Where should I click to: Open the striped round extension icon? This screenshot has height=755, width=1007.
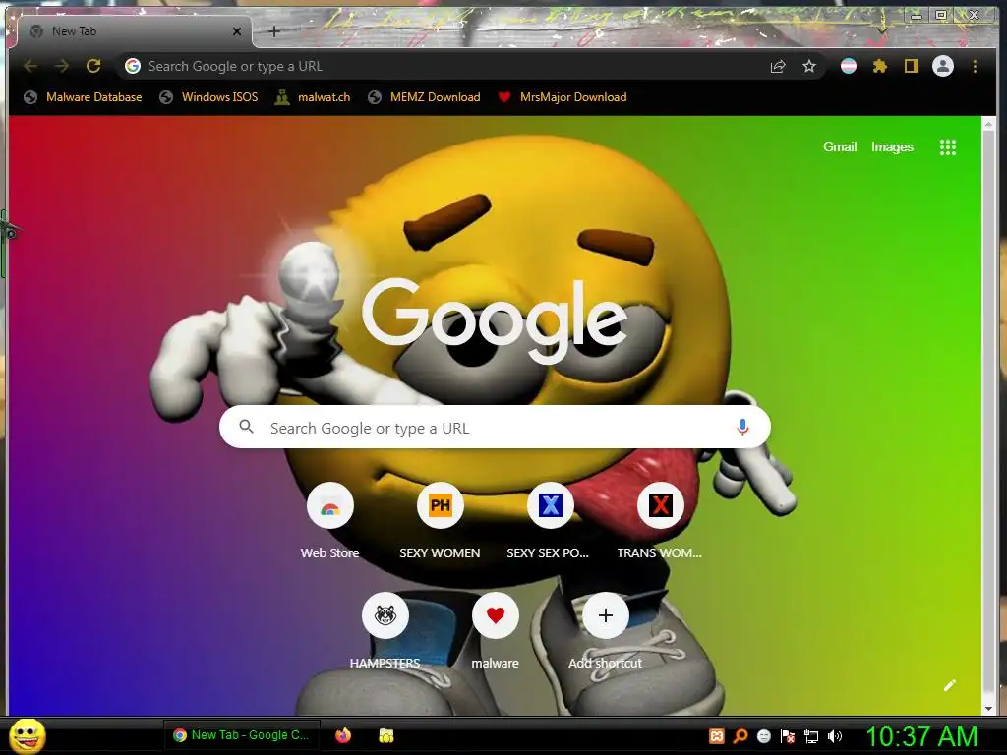849,66
